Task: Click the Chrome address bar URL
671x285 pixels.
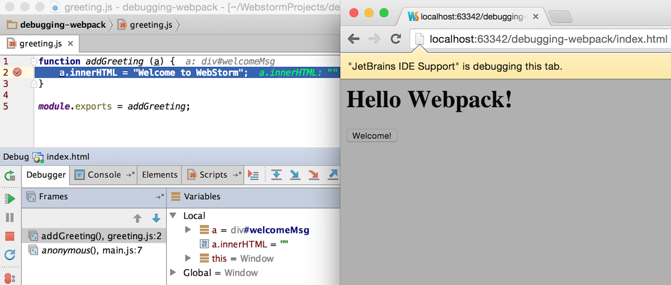Action: pyautogui.click(x=548, y=39)
